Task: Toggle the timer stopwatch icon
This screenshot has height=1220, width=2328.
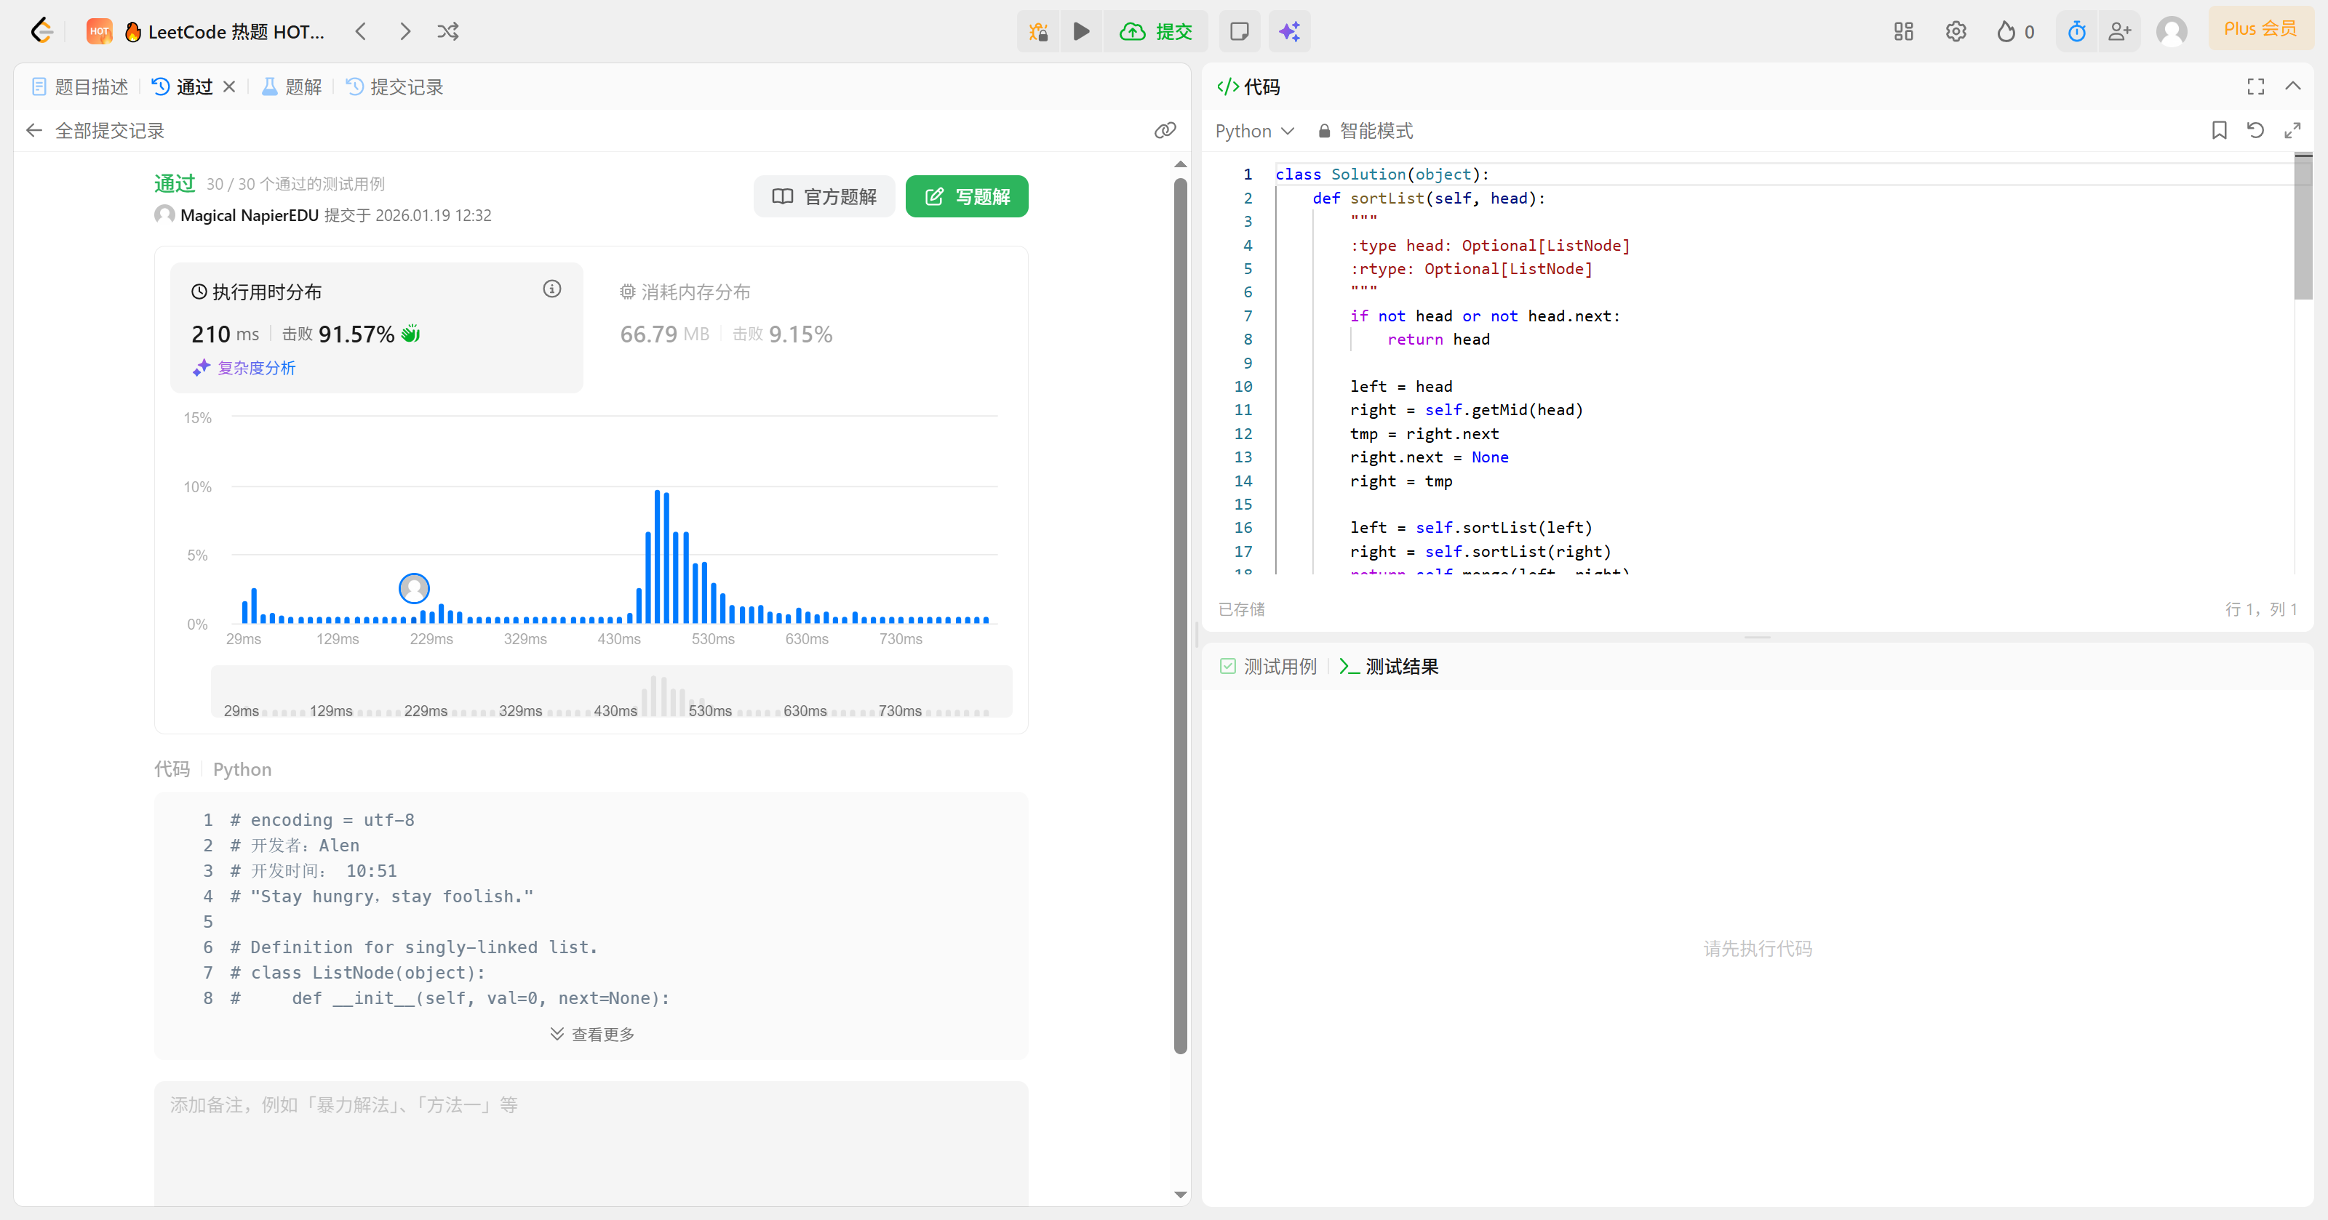Action: [x=2077, y=31]
